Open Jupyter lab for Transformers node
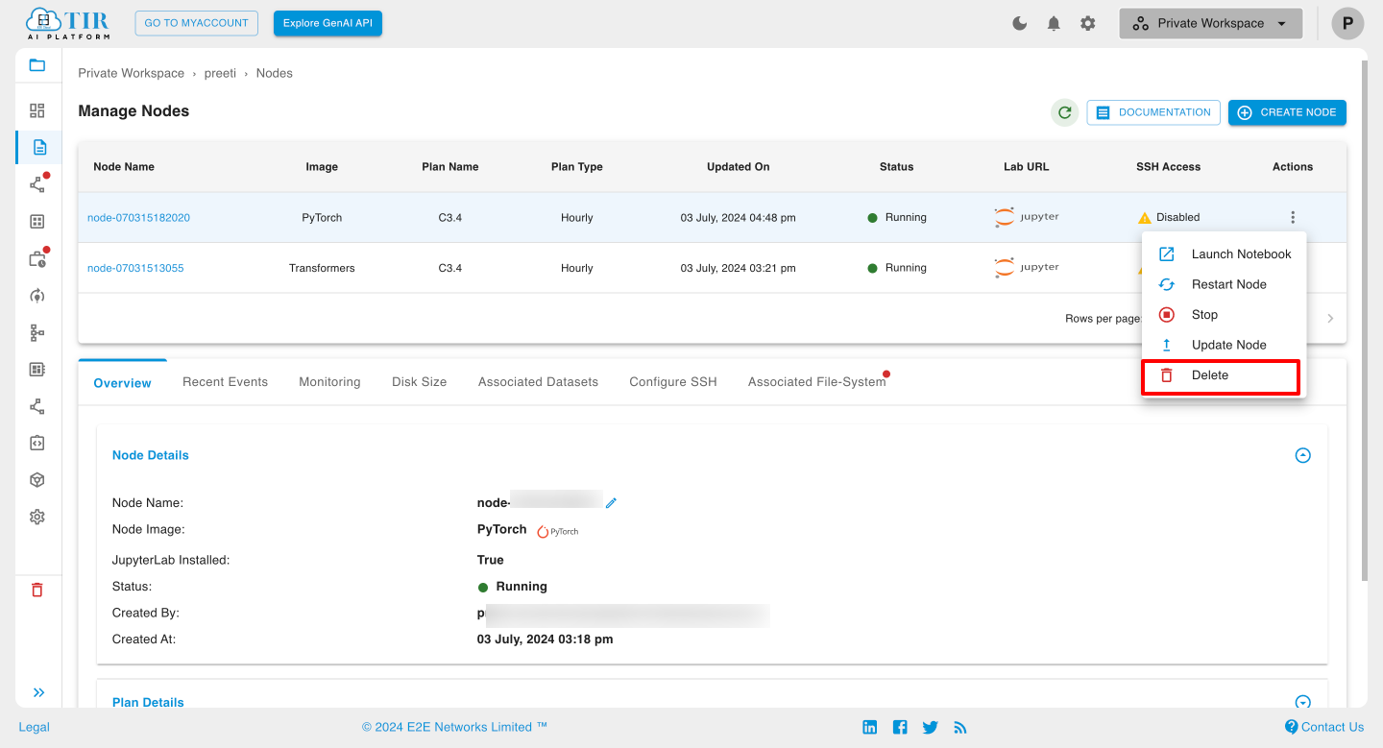 point(1027,267)
